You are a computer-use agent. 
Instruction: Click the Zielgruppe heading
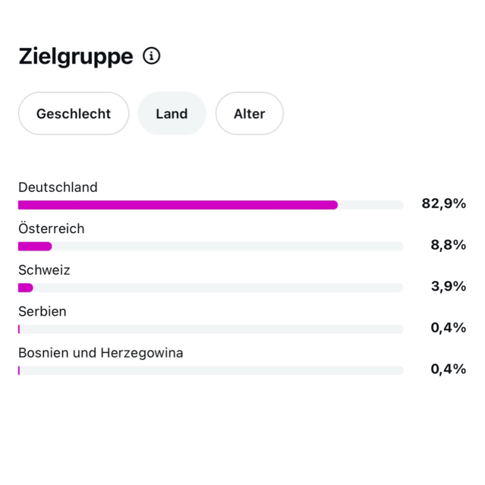[x=76, y=56]
